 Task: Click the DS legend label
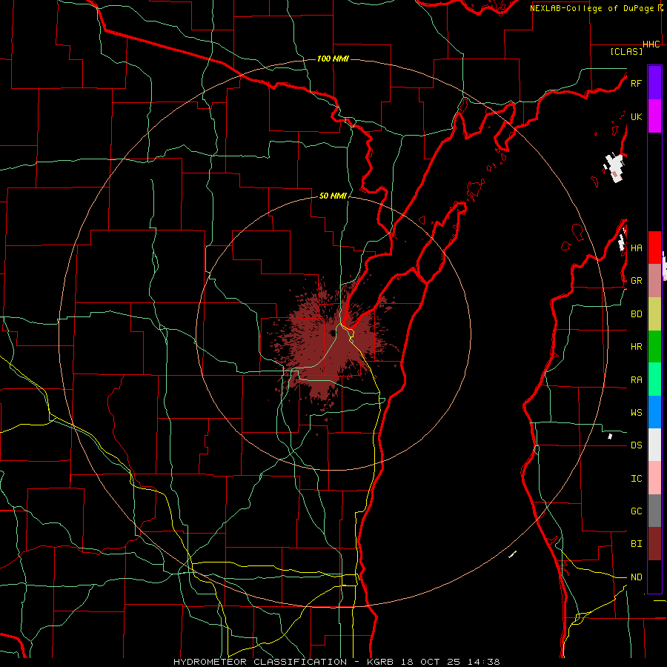636,445
